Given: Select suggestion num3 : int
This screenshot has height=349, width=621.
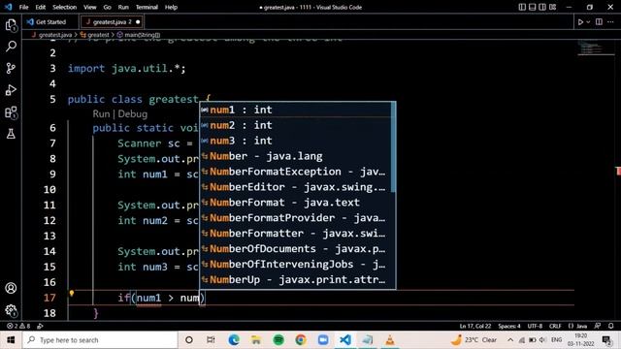Looking at the screenshot, I should point(295,141).
